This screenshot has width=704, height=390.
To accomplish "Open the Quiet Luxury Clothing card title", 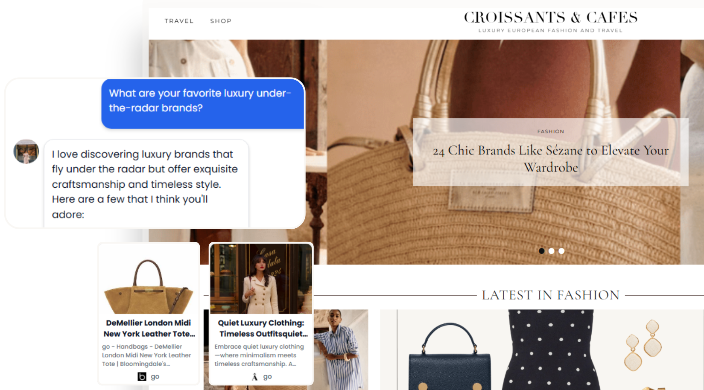I will (262, 328).
